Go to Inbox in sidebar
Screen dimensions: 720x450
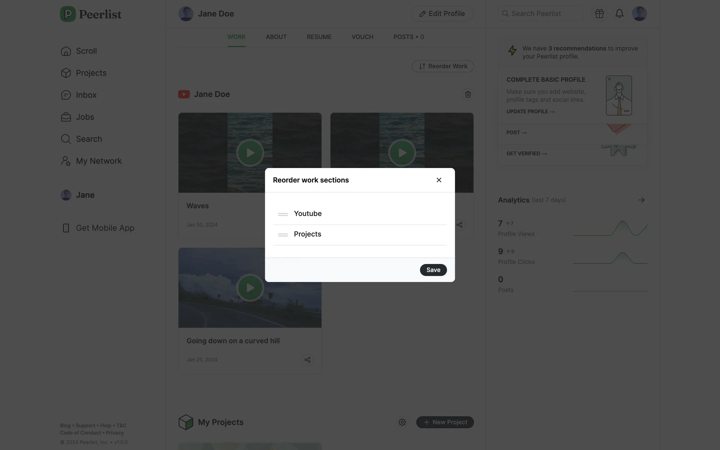pyautogui.click(x=86, y=95)
